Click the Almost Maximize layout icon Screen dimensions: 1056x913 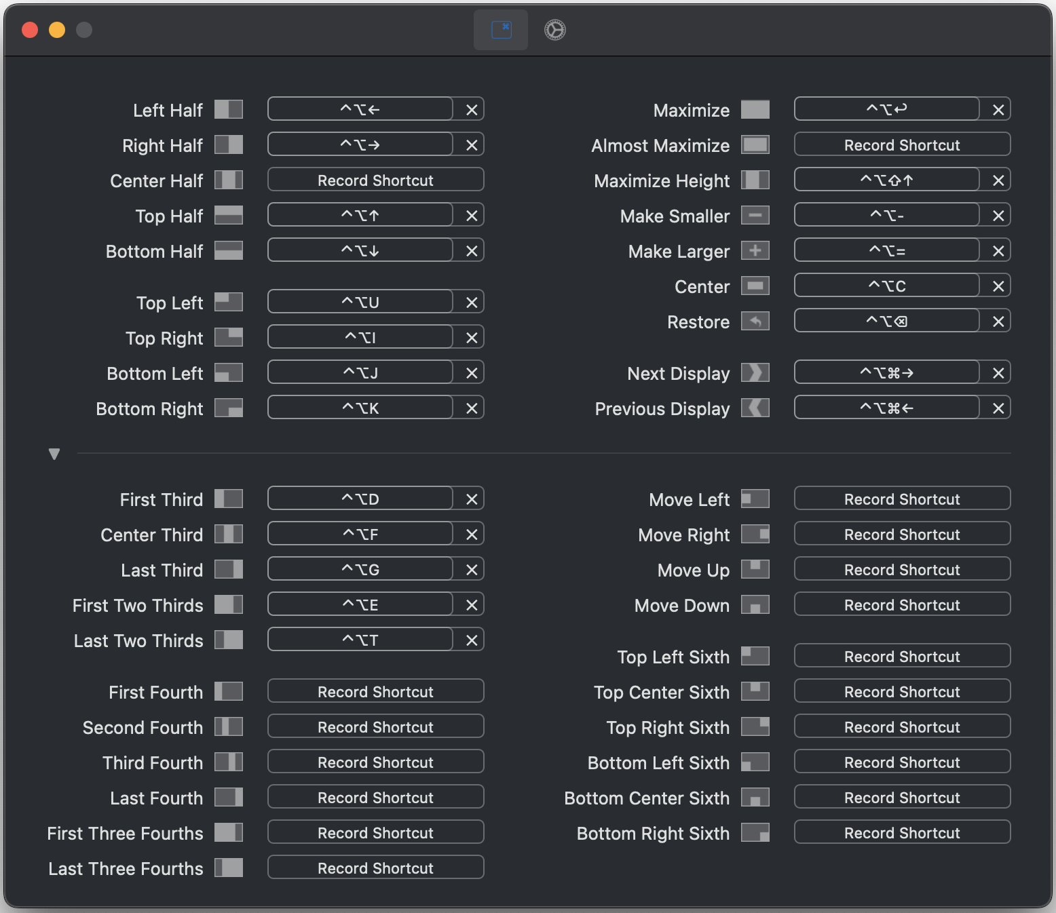(755, 144)
